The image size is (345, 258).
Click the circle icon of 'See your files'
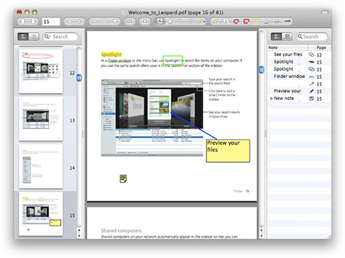coord(311,55)
